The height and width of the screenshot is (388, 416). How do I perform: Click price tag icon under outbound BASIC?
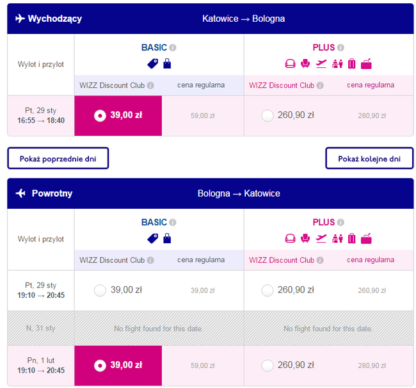coord(153,63)
